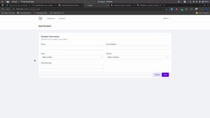Open the Codechef bookmark
Image resolution: width=210 pixels, height=118 pixels.
[57, 13]
